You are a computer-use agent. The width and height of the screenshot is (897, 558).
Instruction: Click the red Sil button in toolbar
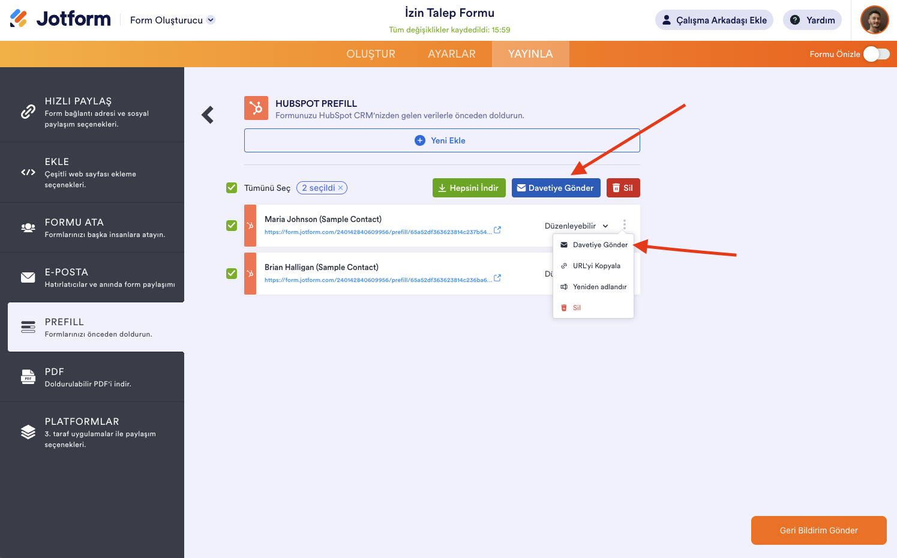click(x=623, y=188)
